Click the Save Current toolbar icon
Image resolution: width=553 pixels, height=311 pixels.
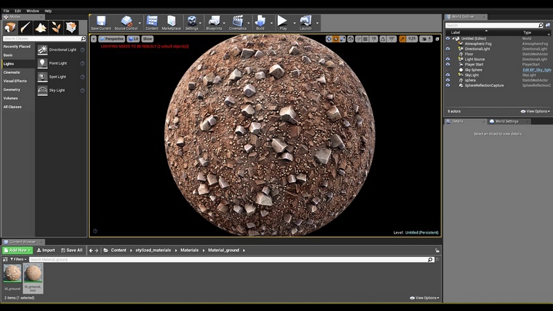pos(100,22)
